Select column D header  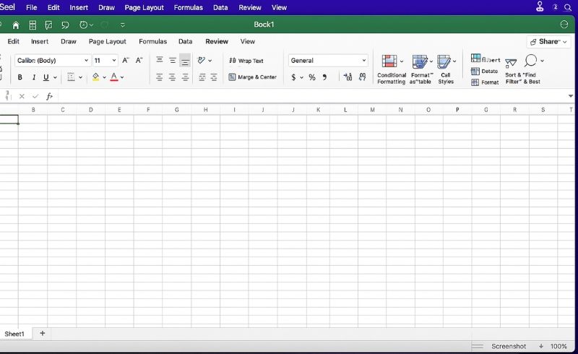[x=91, y=110]
